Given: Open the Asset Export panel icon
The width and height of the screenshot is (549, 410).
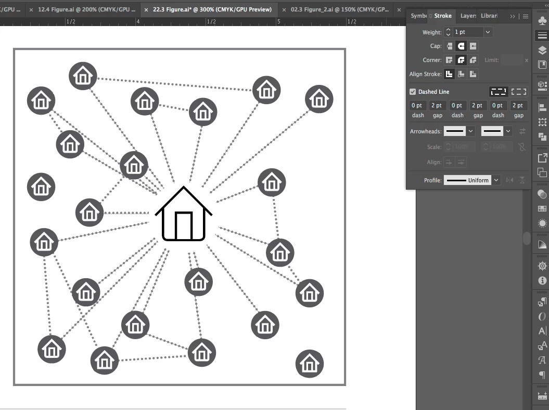Looking at the screenshot, I should (542, 158).
